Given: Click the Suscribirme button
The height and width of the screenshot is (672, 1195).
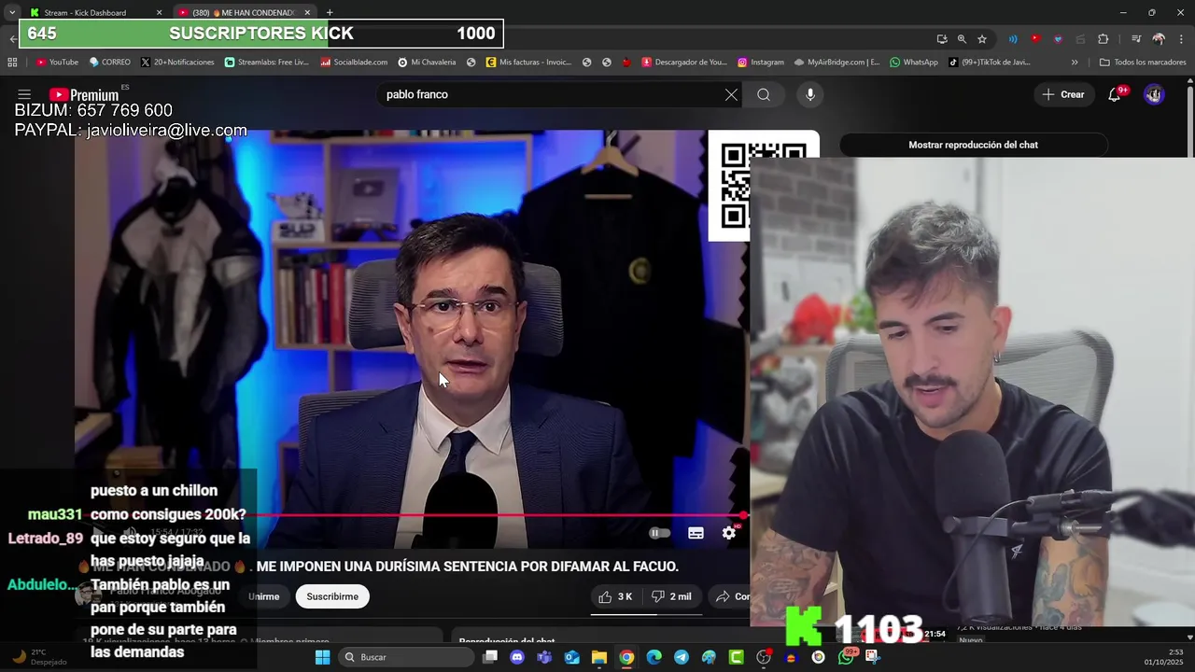Looking at the screenshot, I should 332,596.
